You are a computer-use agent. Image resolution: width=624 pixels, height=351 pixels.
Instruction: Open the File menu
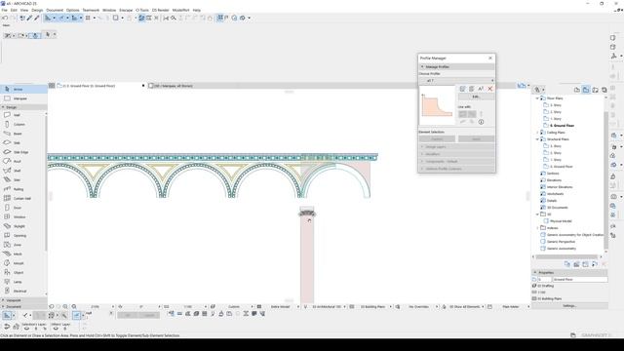(x=4, y=10)
